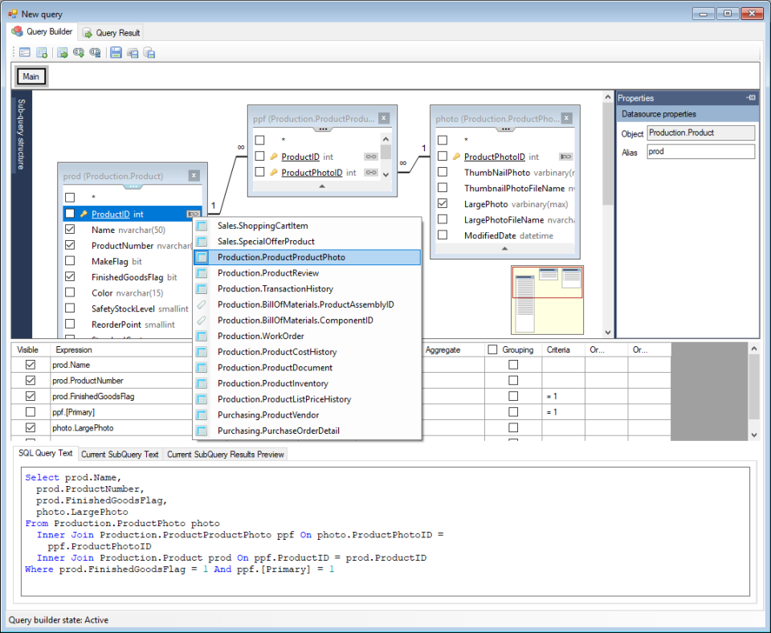Uncheck LargePhoto in the photo table
This screenshot has width=771, height=633.
[x=442, y=202]
